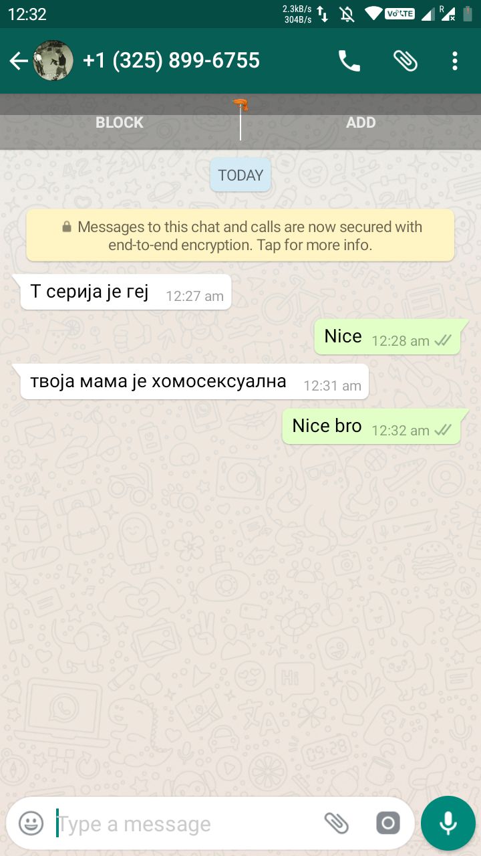481x856 pixels.
Task: Tap the microphone voice message button
Action: tap(448, 823)
